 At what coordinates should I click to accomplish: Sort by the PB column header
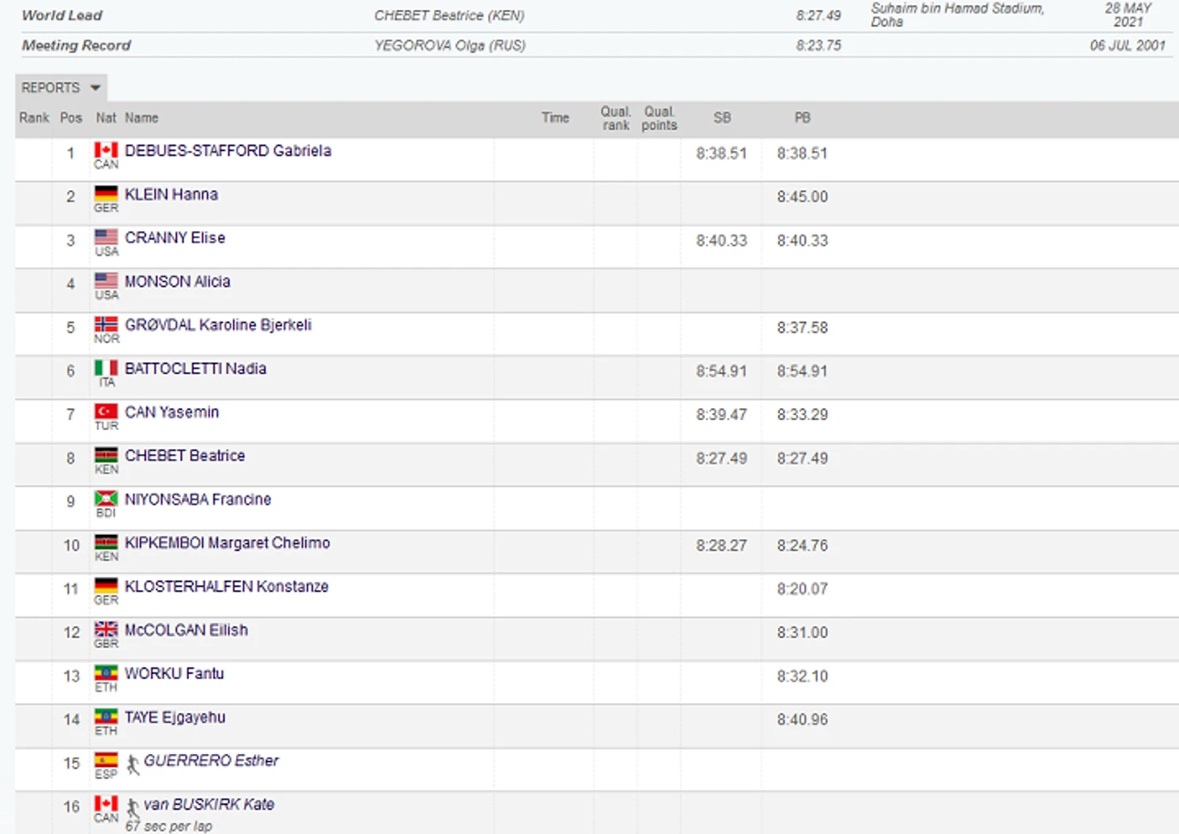click(802, 118)
